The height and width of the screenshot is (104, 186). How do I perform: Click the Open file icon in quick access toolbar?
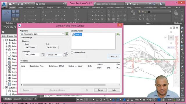(14, 4)
